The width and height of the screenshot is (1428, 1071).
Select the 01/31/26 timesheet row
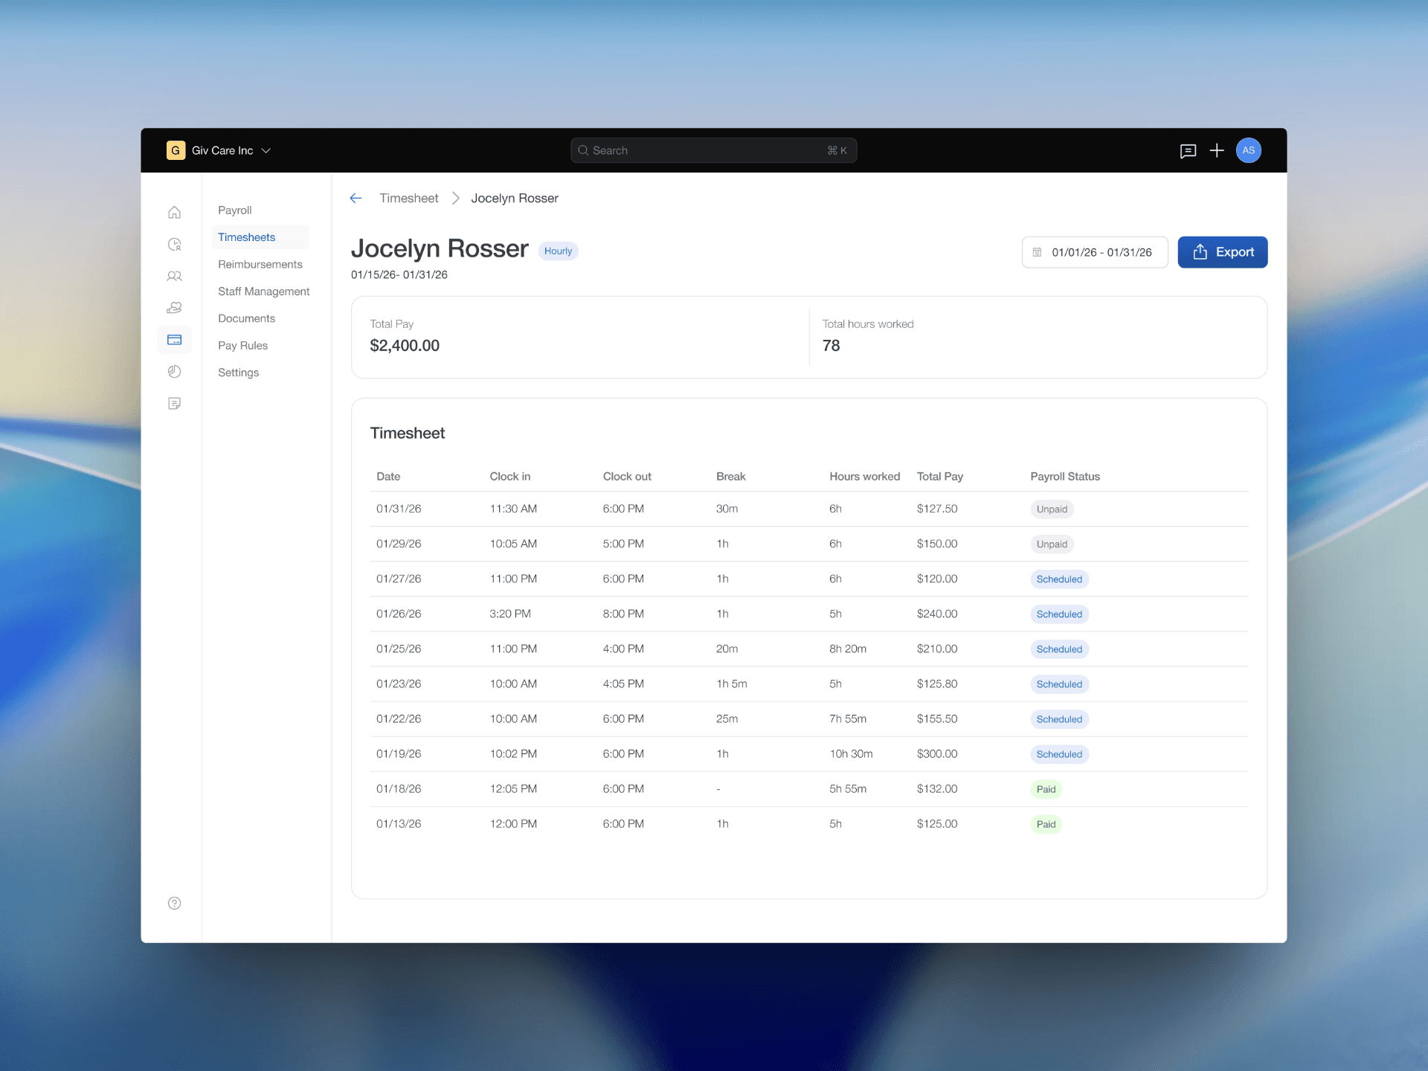point(809,509)
